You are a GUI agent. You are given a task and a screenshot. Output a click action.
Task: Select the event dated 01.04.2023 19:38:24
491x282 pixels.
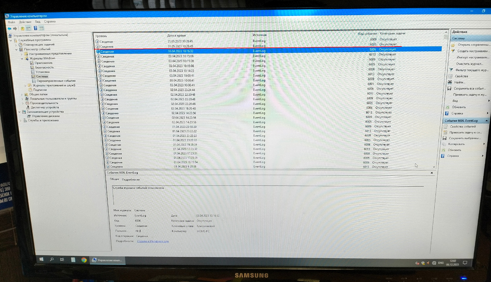pos(270,145)
